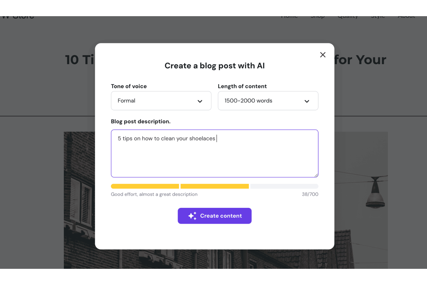Click the 38/700 character counter

pos(310,194)
